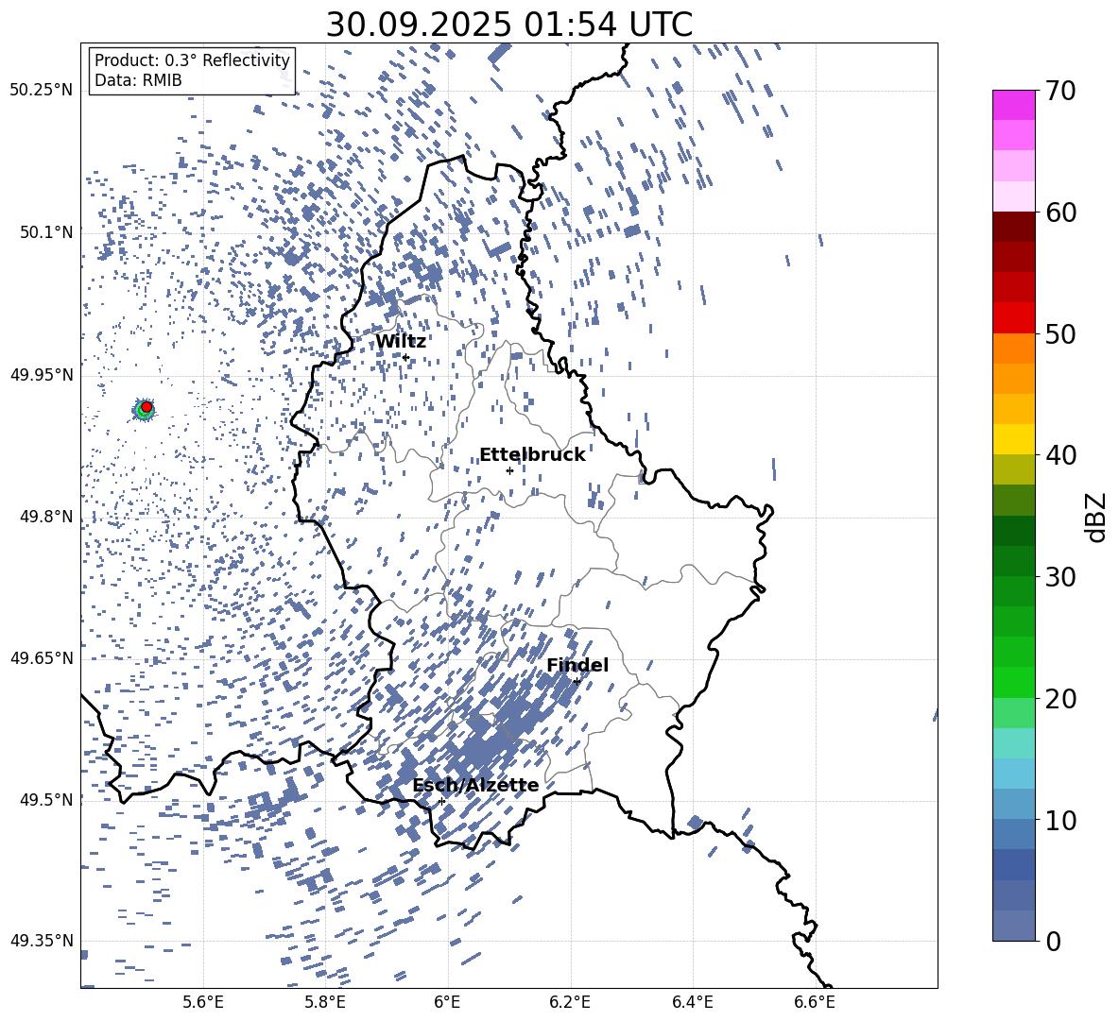Image resolution: width=1119 pixels, height=1021 pixels.
Task: Click the timestamp title 30.09.2025 01:54 UTC
Action: 508,25
